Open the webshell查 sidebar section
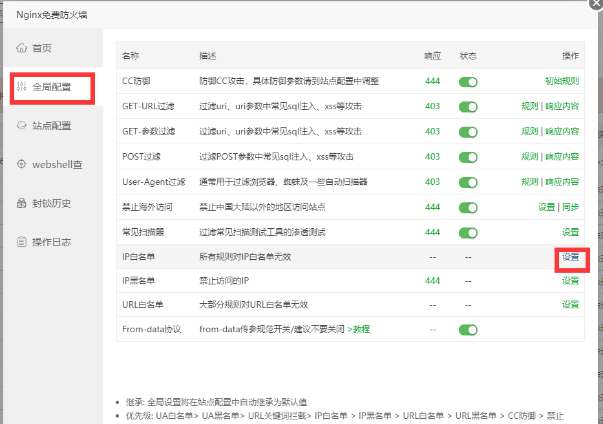 pyautogui.click(x=50, y=164)
